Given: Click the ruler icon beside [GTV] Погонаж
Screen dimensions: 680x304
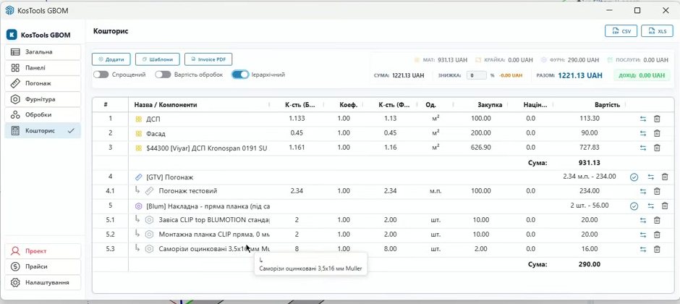Looking at the screenshot, I should (139, 177).
